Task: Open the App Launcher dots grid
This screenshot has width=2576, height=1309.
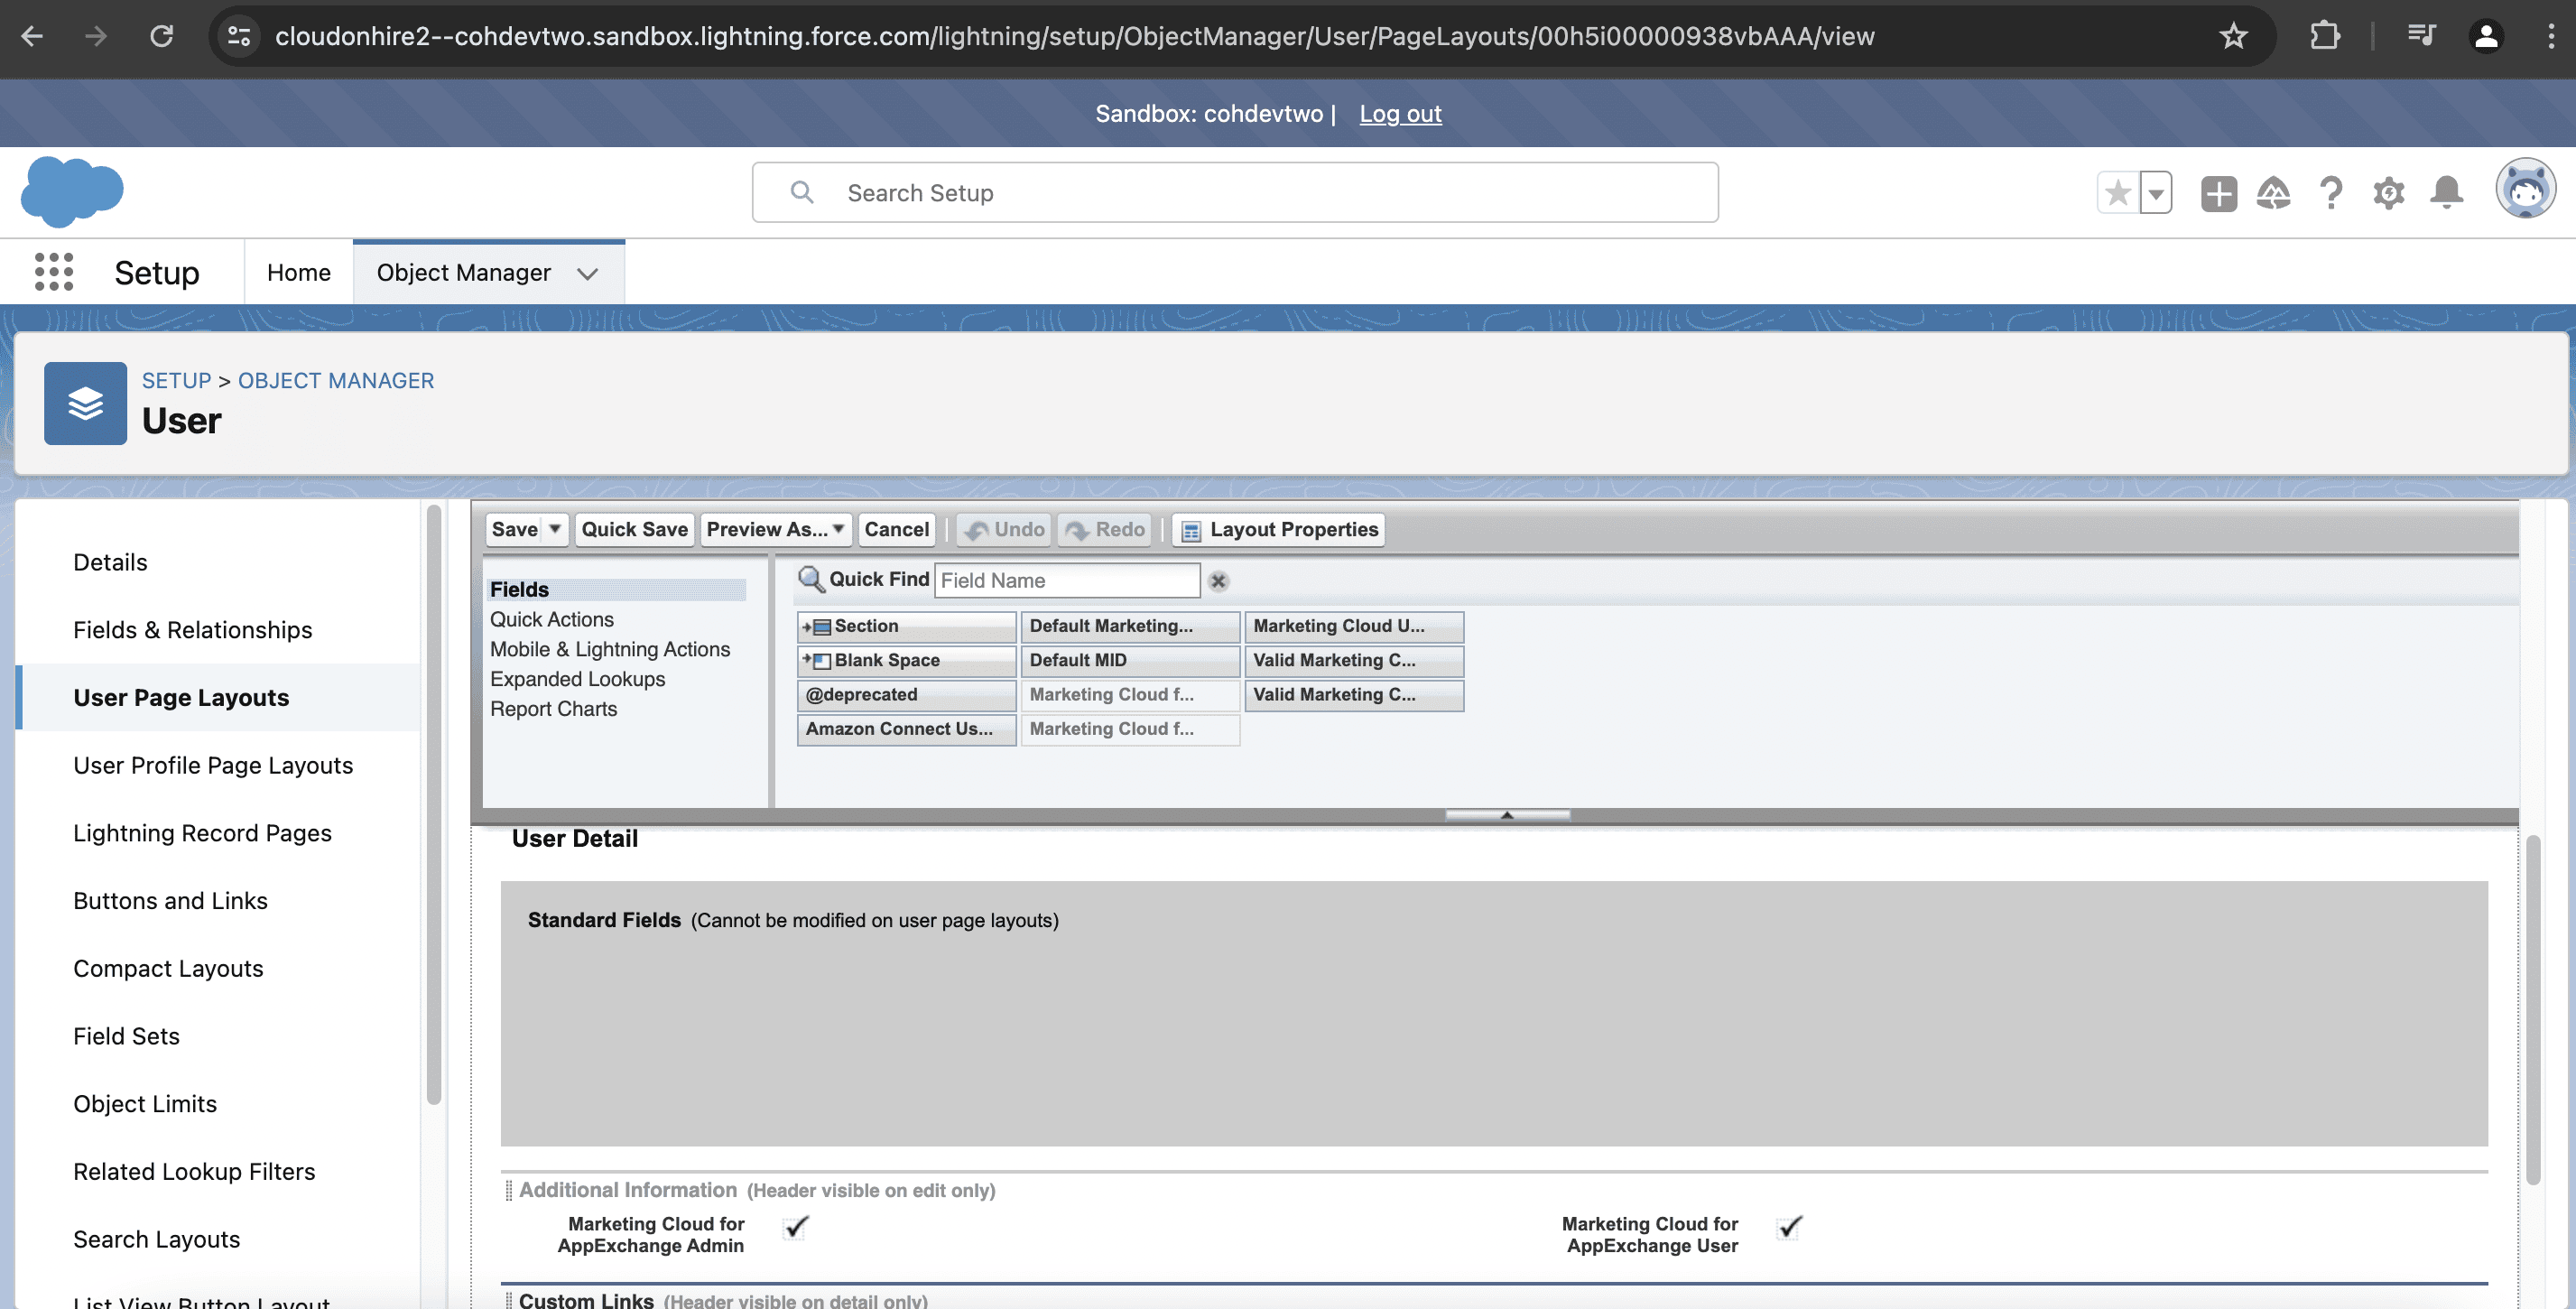Action: pos(54,272)
